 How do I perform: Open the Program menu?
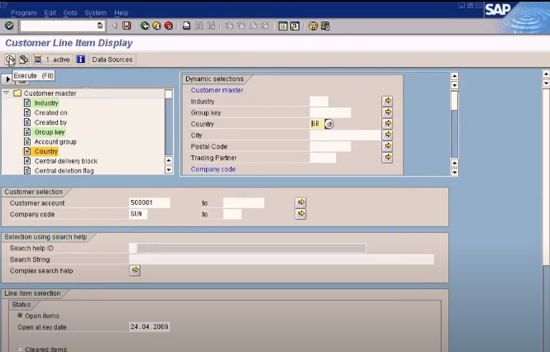tap(24, 12)
